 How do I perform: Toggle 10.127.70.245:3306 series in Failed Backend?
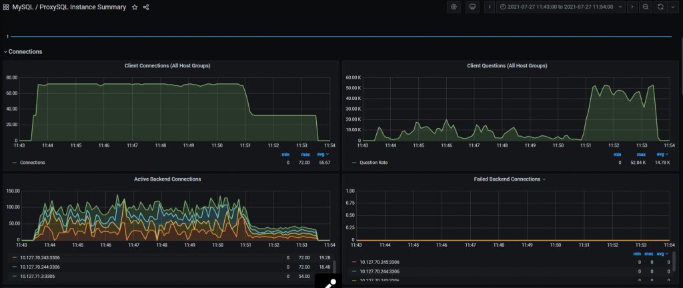coord(380,262)
